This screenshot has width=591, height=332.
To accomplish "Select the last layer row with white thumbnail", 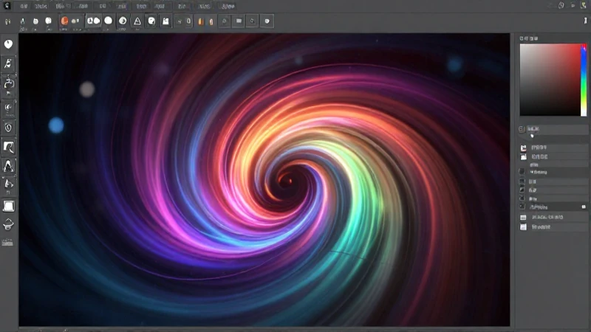I will pos(553,227).
